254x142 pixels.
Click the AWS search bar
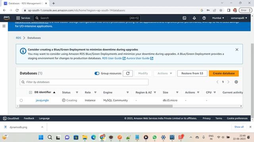(x=87, y=18)
